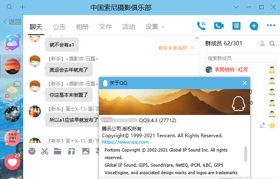Click the orange member icon beside 农民伯伯--红河
This screenshot has height=179, width=280.
tap(272, 70)
